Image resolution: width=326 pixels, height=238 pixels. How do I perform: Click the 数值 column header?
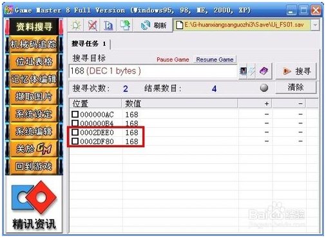pos(180,104)
